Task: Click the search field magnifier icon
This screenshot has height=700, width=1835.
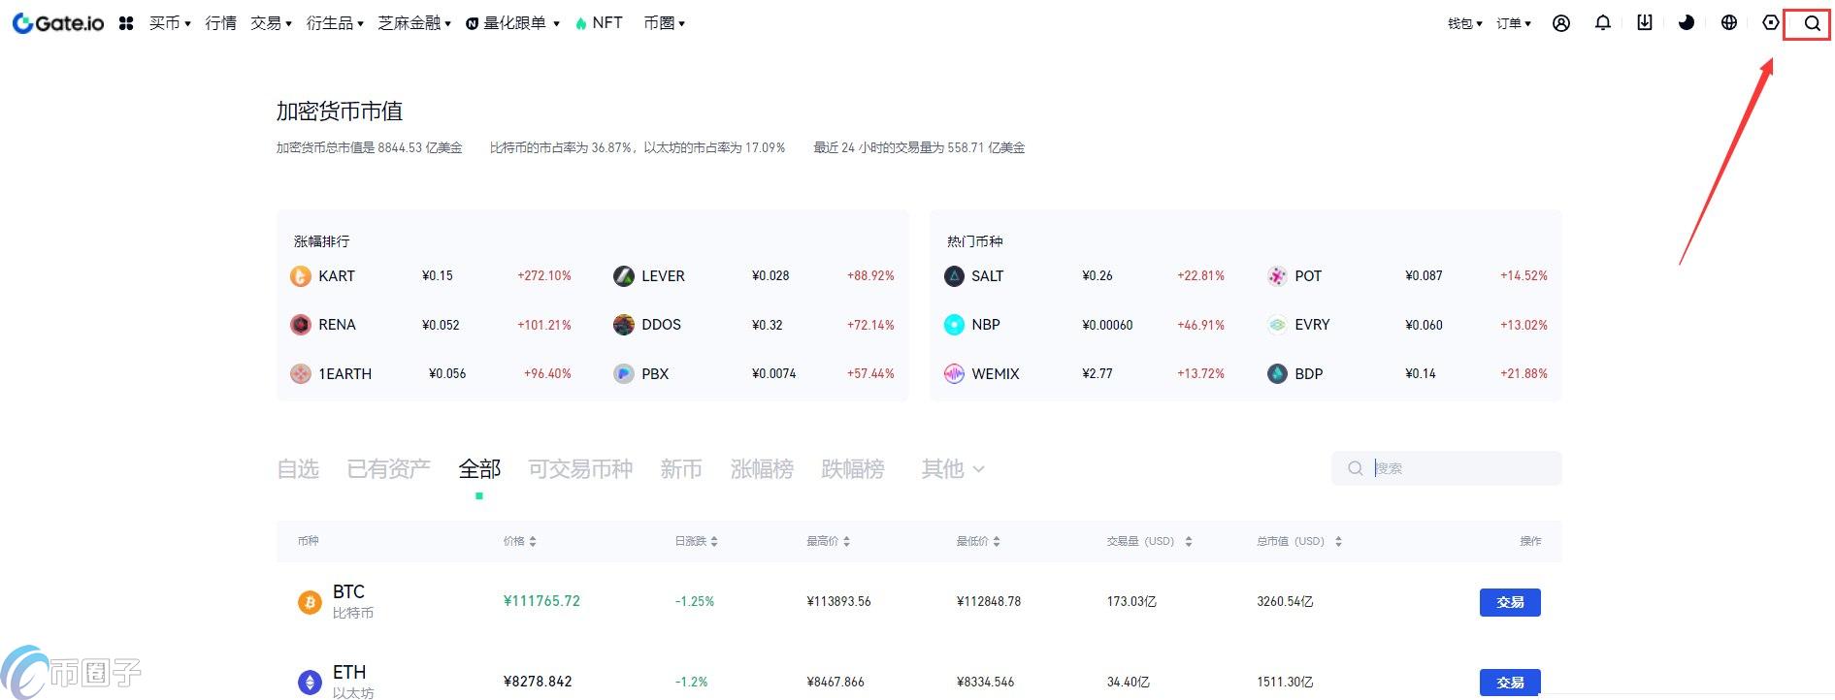Action: (x=1355, y=468)
